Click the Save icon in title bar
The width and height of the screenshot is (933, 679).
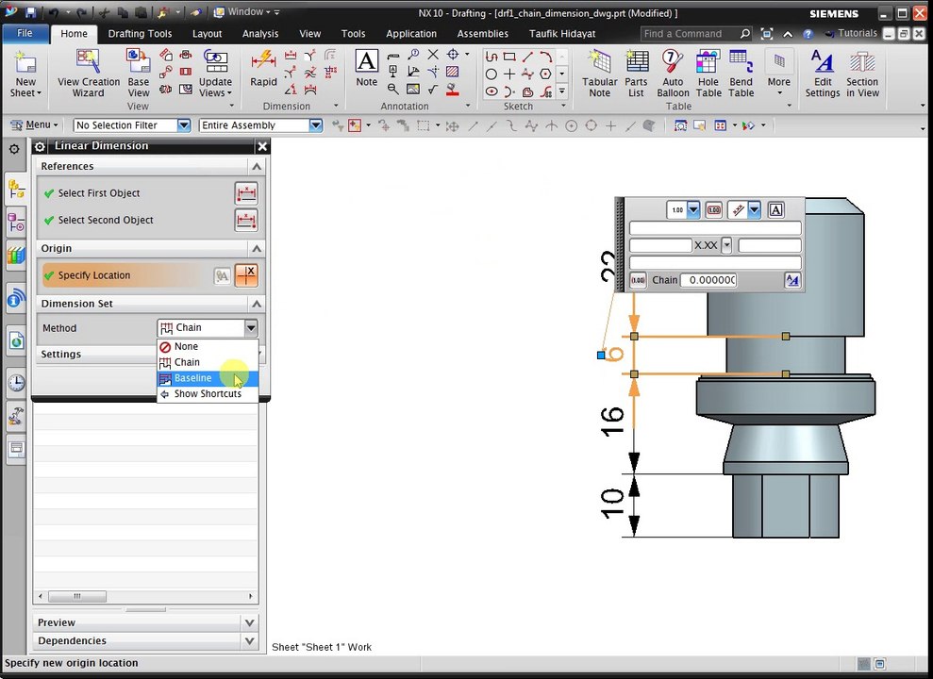tap(31, 12)
